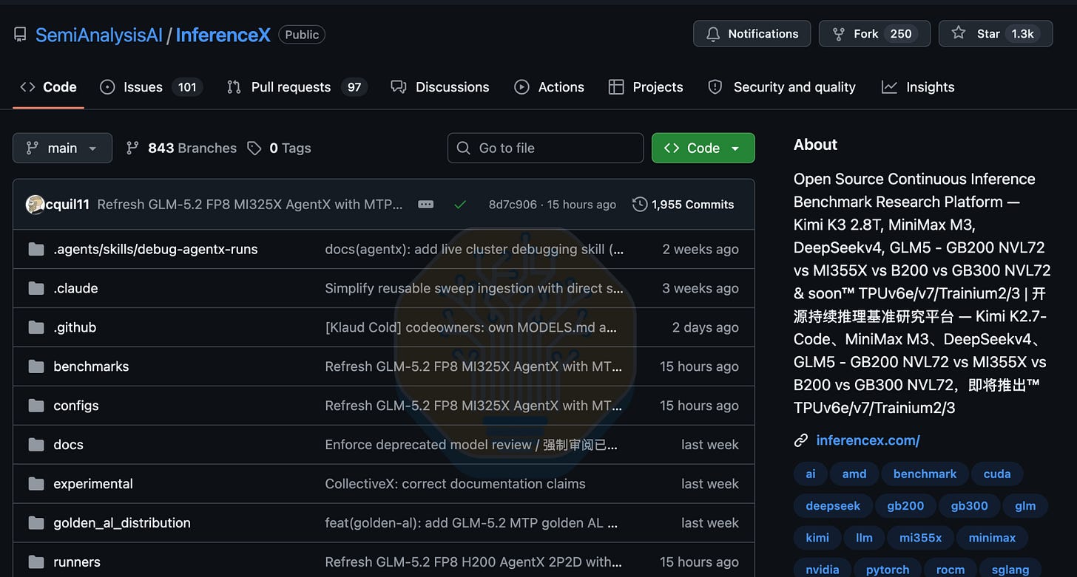Click the configs folder icon
This screenshot has width=1077, height=577.
[36, 406]
